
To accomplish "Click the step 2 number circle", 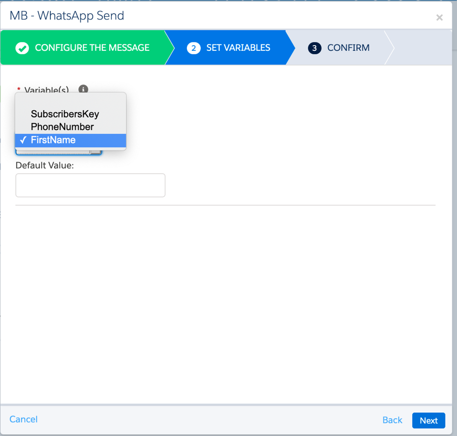I will (193, 48).
